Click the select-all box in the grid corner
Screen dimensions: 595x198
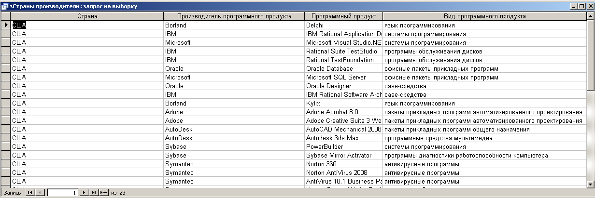point(5,16)
